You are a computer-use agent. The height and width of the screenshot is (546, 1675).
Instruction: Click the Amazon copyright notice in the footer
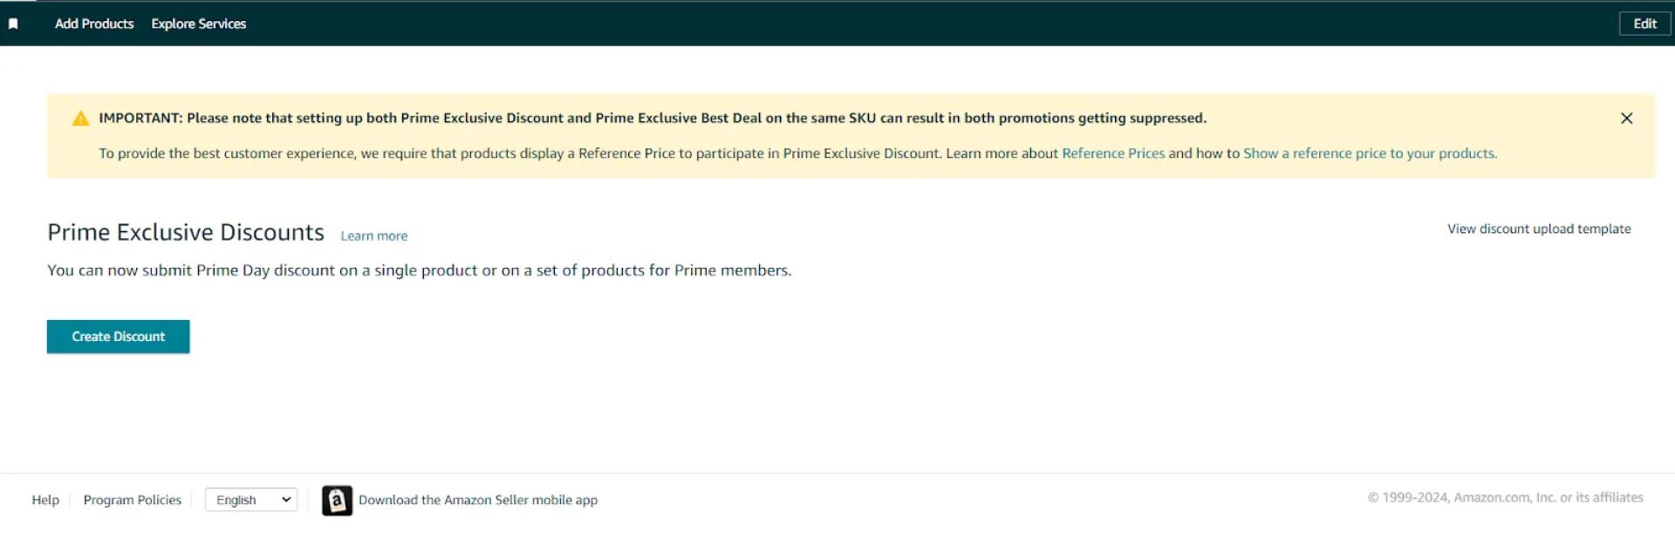1505,497
